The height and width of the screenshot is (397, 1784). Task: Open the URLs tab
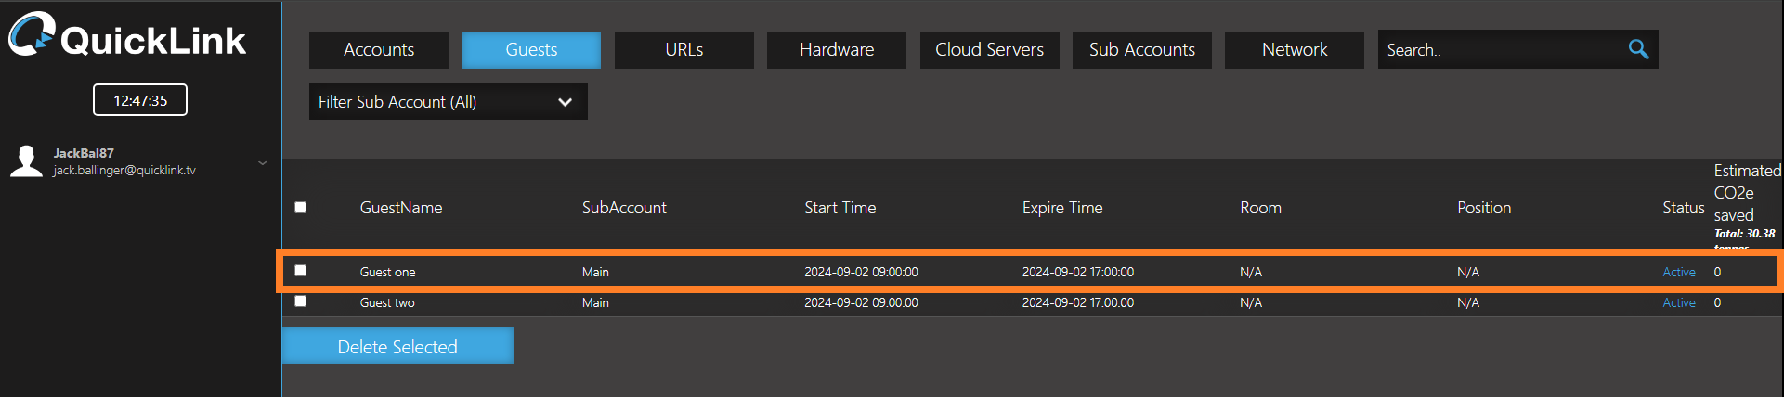(684, 50)
